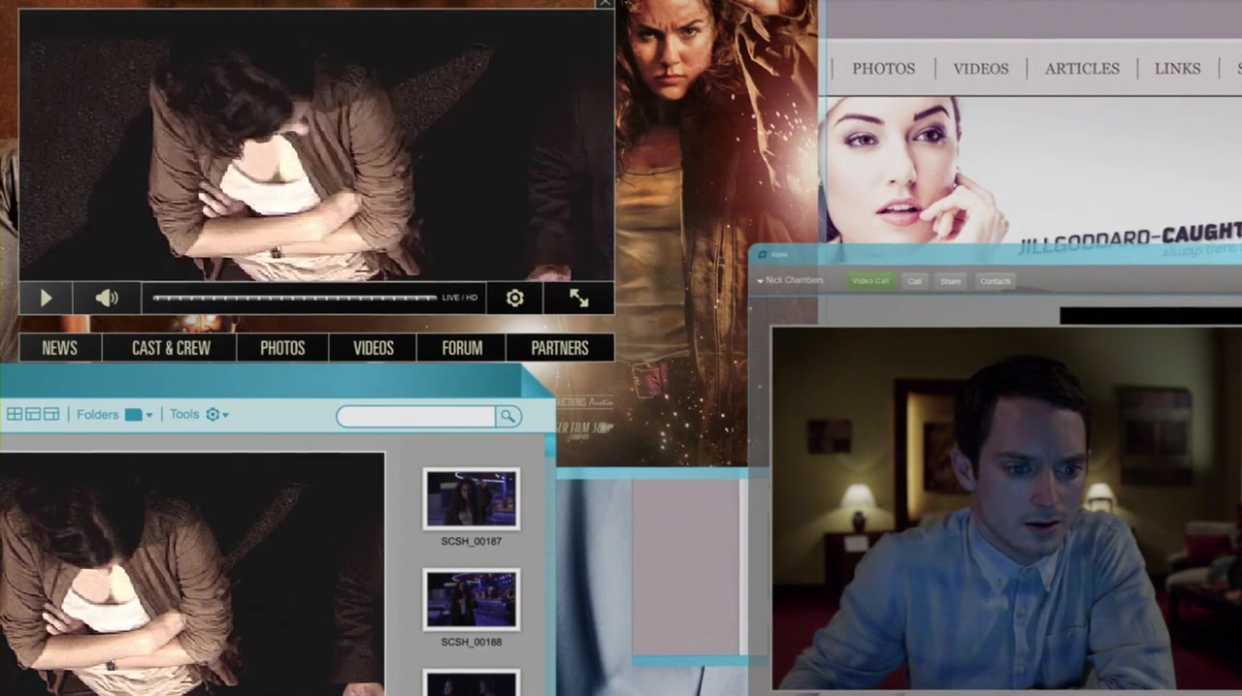The height and width of the screenshot is (696, 1242).
Task: Click the SCSH_00187 file name
Action: (471, 541)
